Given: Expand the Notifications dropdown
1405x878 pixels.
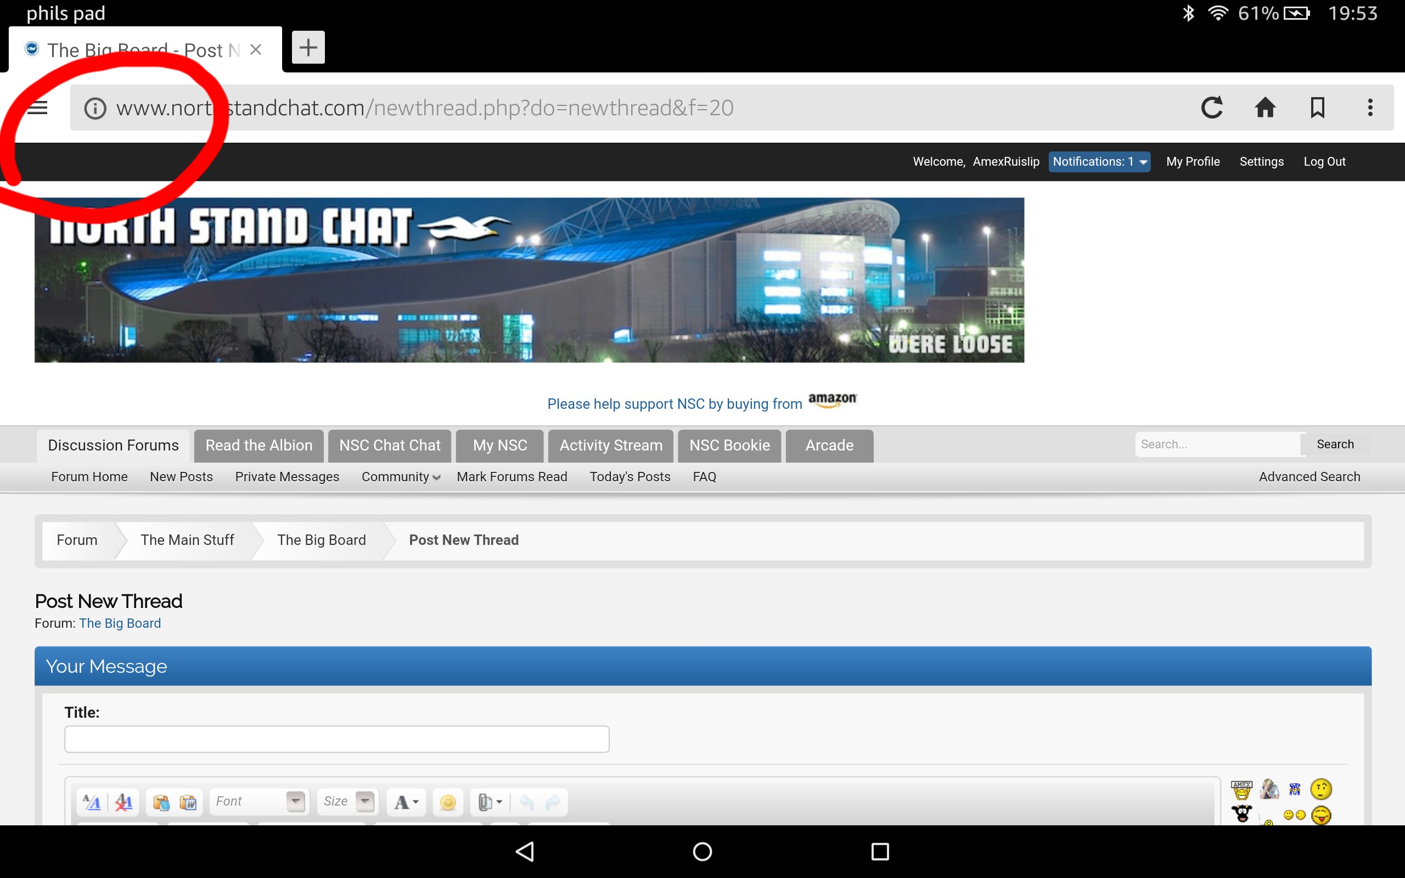Looking at the screenshot, I should coord(1099,161).
